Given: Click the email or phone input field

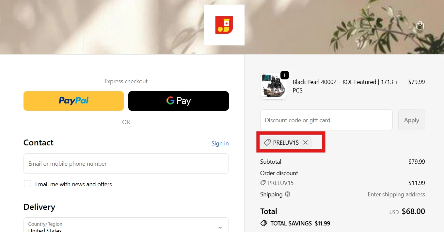Looking at the screenshot, I should click(x=126, y=163).
